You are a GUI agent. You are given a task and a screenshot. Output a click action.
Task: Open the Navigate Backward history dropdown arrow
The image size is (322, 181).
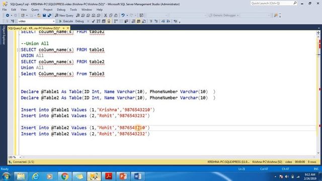coord(12,16)
